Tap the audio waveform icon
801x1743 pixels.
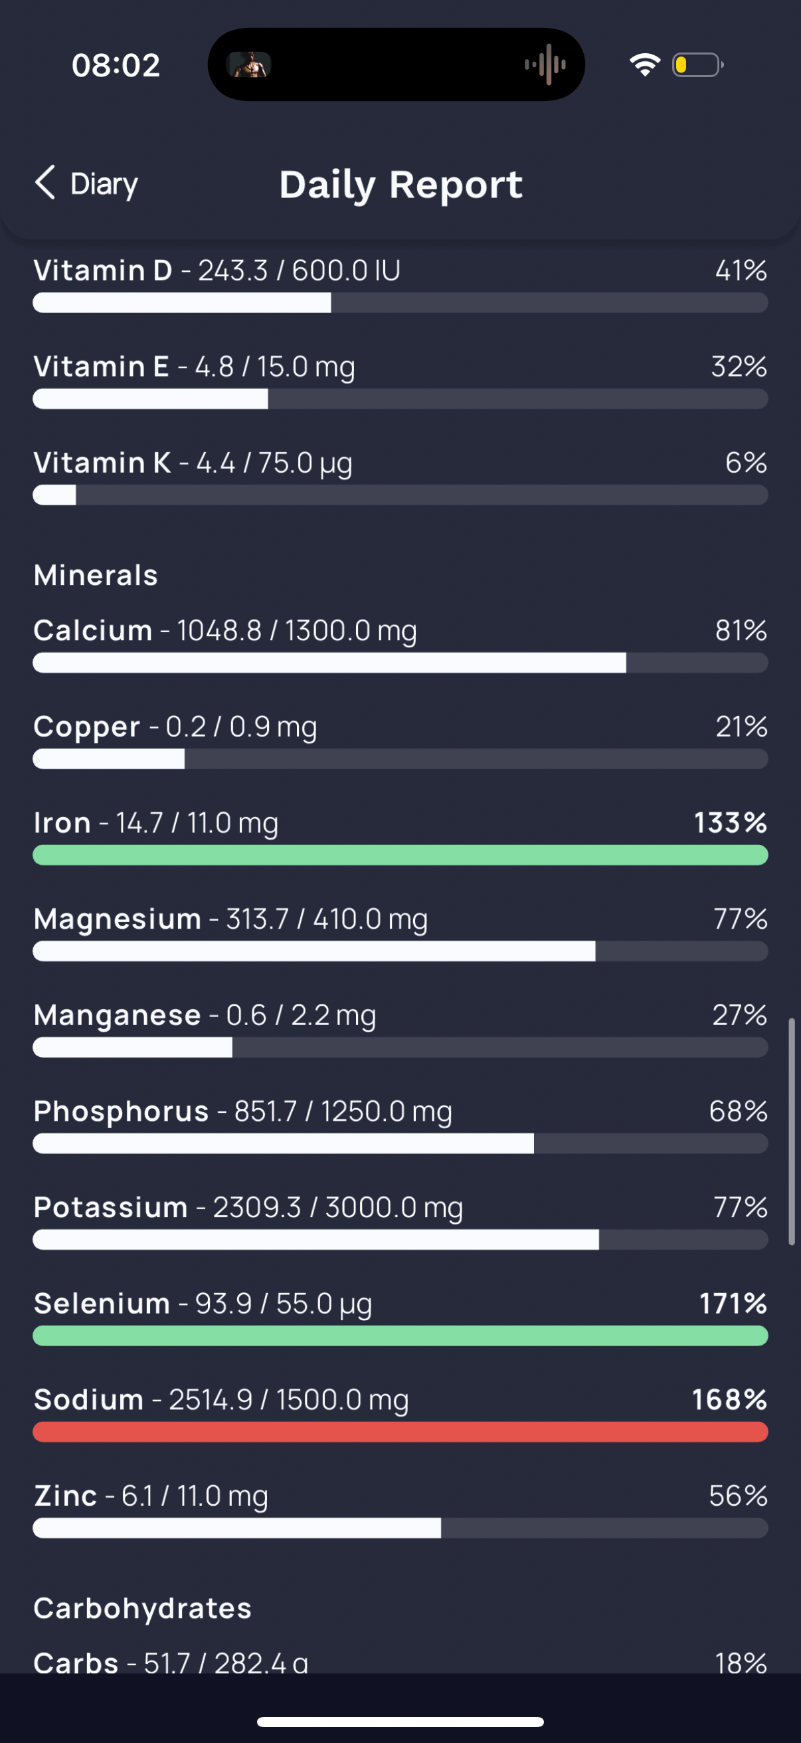pos(545,65)
